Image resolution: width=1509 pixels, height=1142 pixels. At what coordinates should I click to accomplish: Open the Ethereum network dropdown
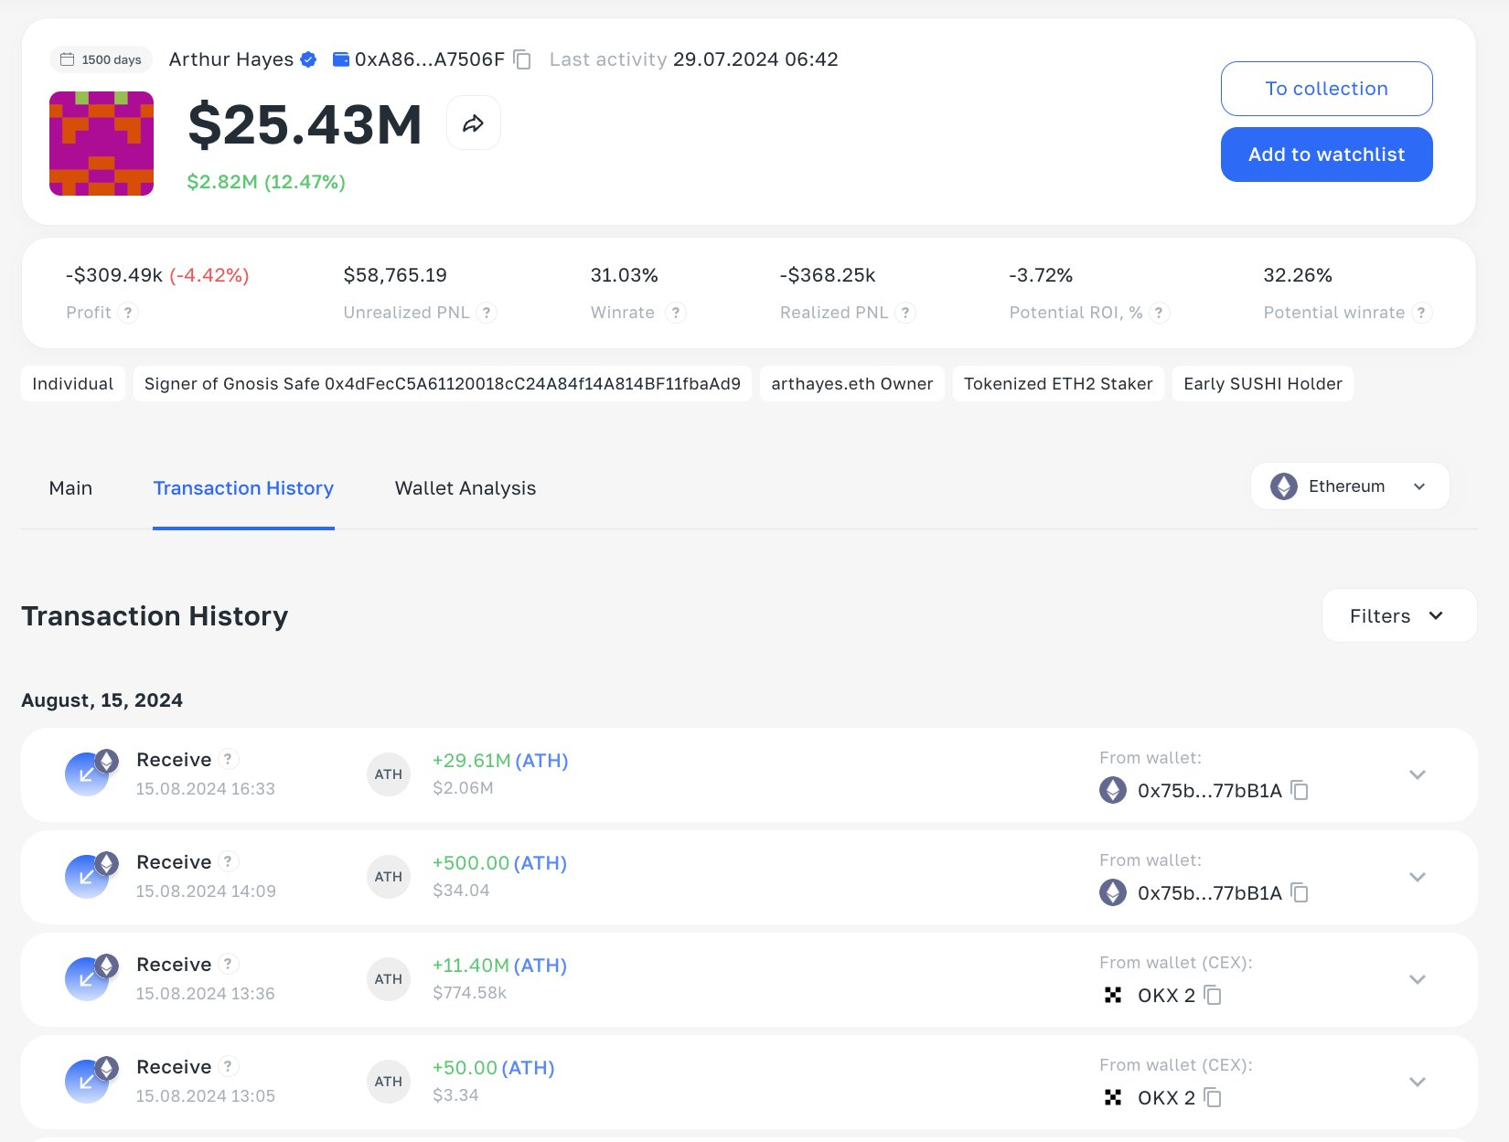point(1350,486)
